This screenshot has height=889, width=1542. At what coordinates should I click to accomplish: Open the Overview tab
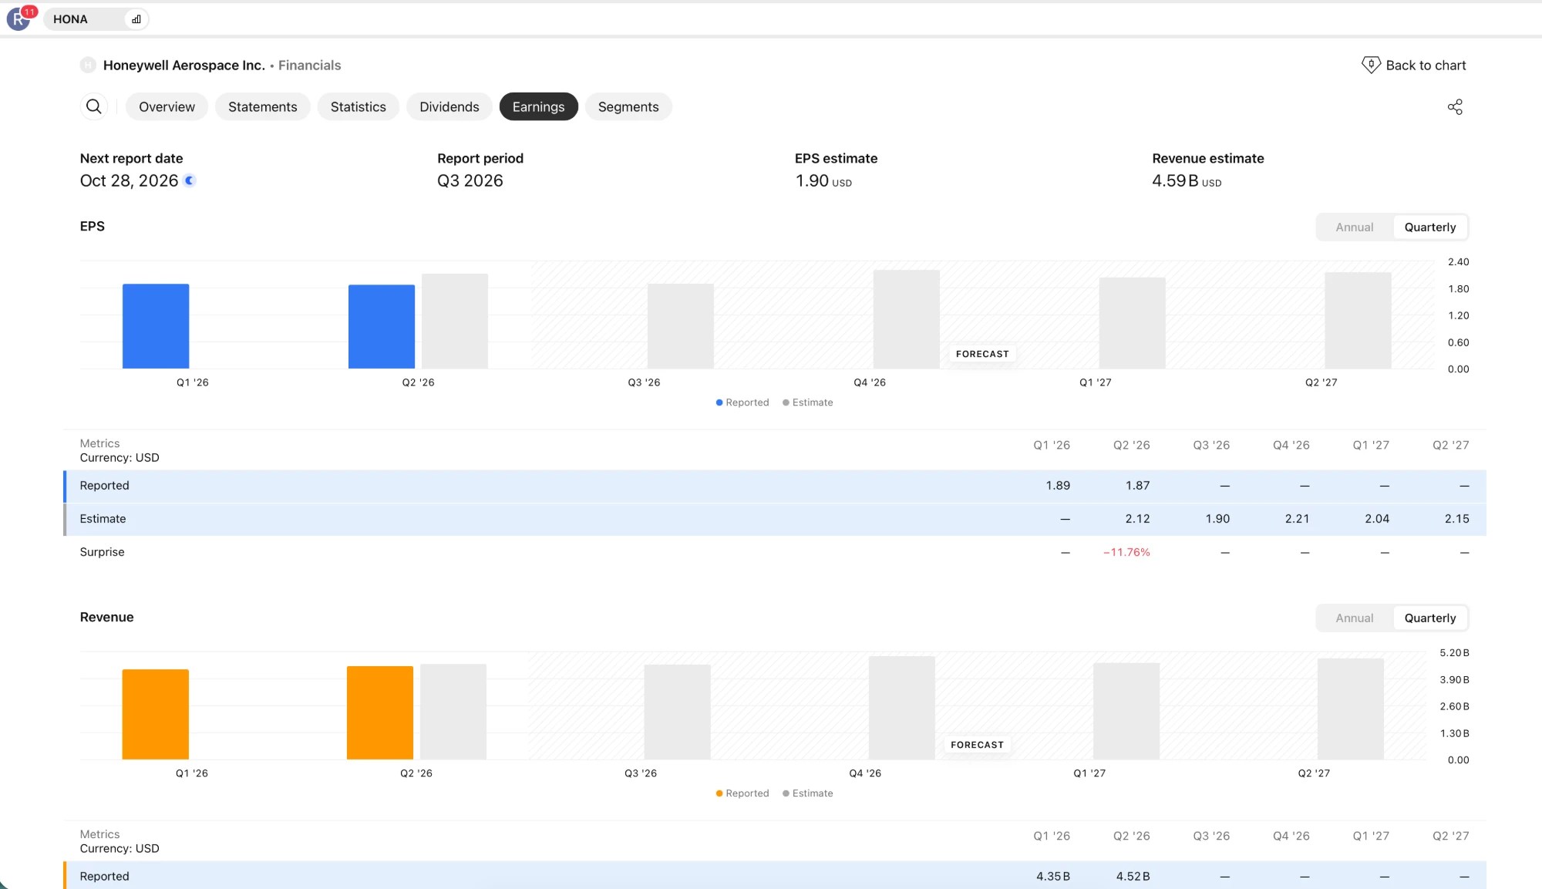coord(167,106)
